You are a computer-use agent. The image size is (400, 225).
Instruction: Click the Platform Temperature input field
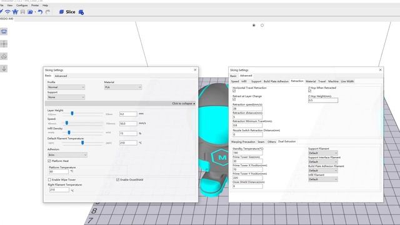click(x=59, y=172)
